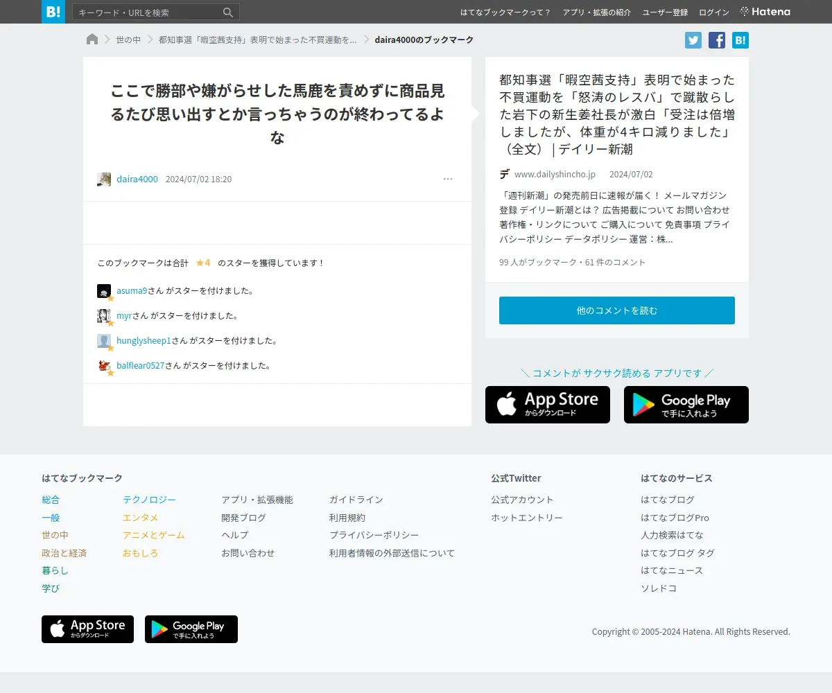The width and height of the screenshot is (832, 693).
Task: Open the www.dailyshincho.jp link
Action: point(555,175)
